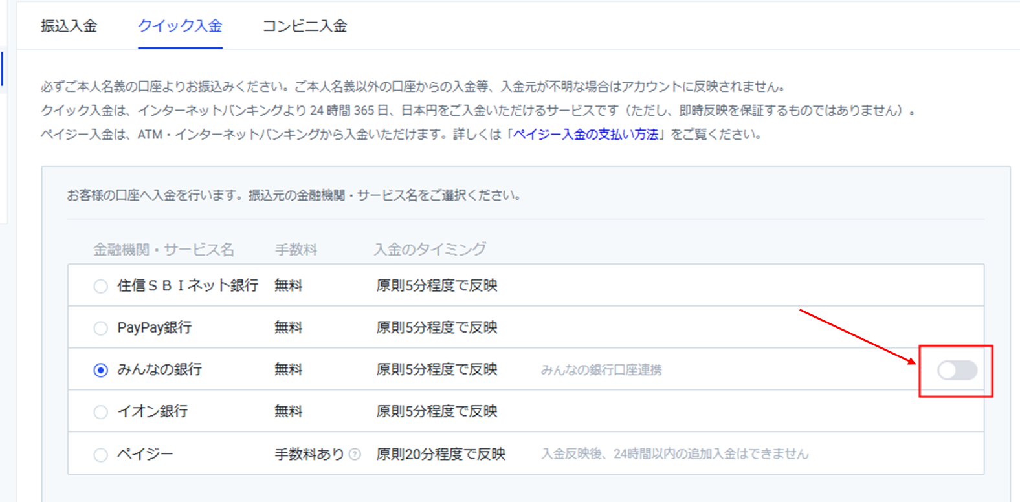
Task: Open the ペイジー入金の支払い方法 link
Action: click(x=586, y=135)
